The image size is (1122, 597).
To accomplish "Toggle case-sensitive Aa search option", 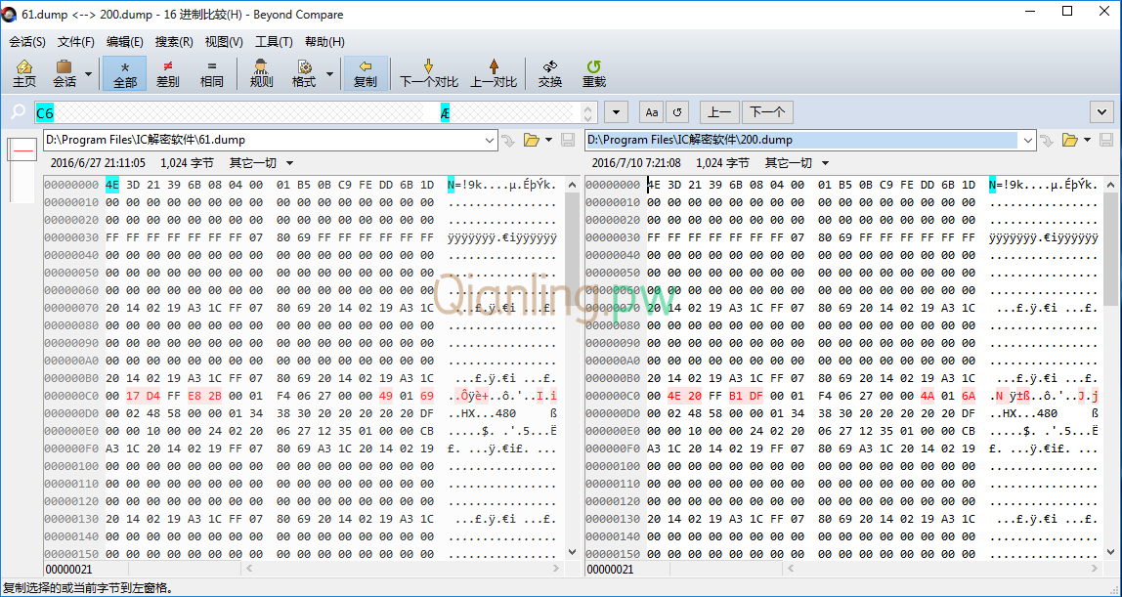I will pos(652,112).
